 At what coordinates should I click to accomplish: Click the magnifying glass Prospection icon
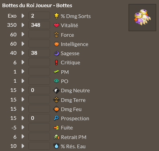56,118
